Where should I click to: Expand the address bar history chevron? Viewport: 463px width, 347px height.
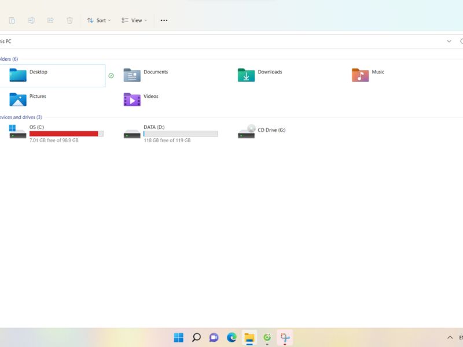(x=449, y=41)
